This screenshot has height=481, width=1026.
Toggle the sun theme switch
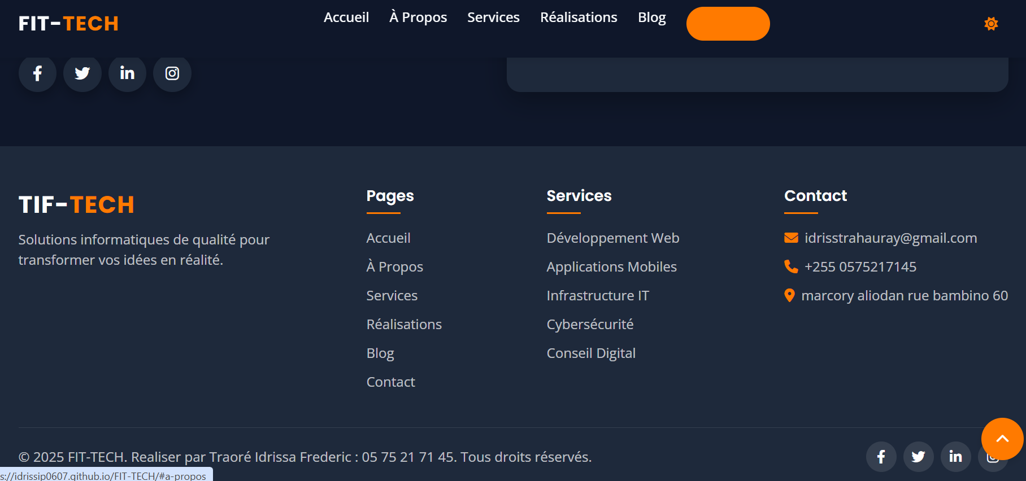point(991,24)
